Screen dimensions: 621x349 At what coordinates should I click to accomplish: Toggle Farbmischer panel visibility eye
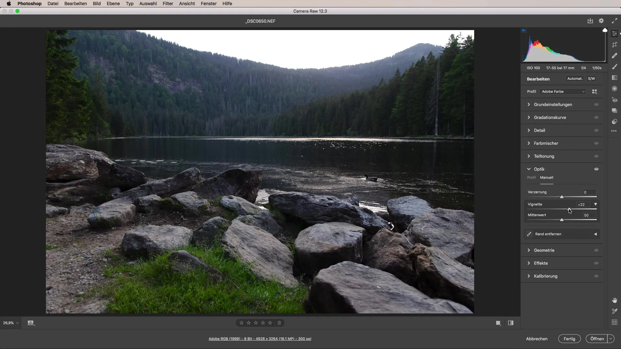click(x=596, y=143)
